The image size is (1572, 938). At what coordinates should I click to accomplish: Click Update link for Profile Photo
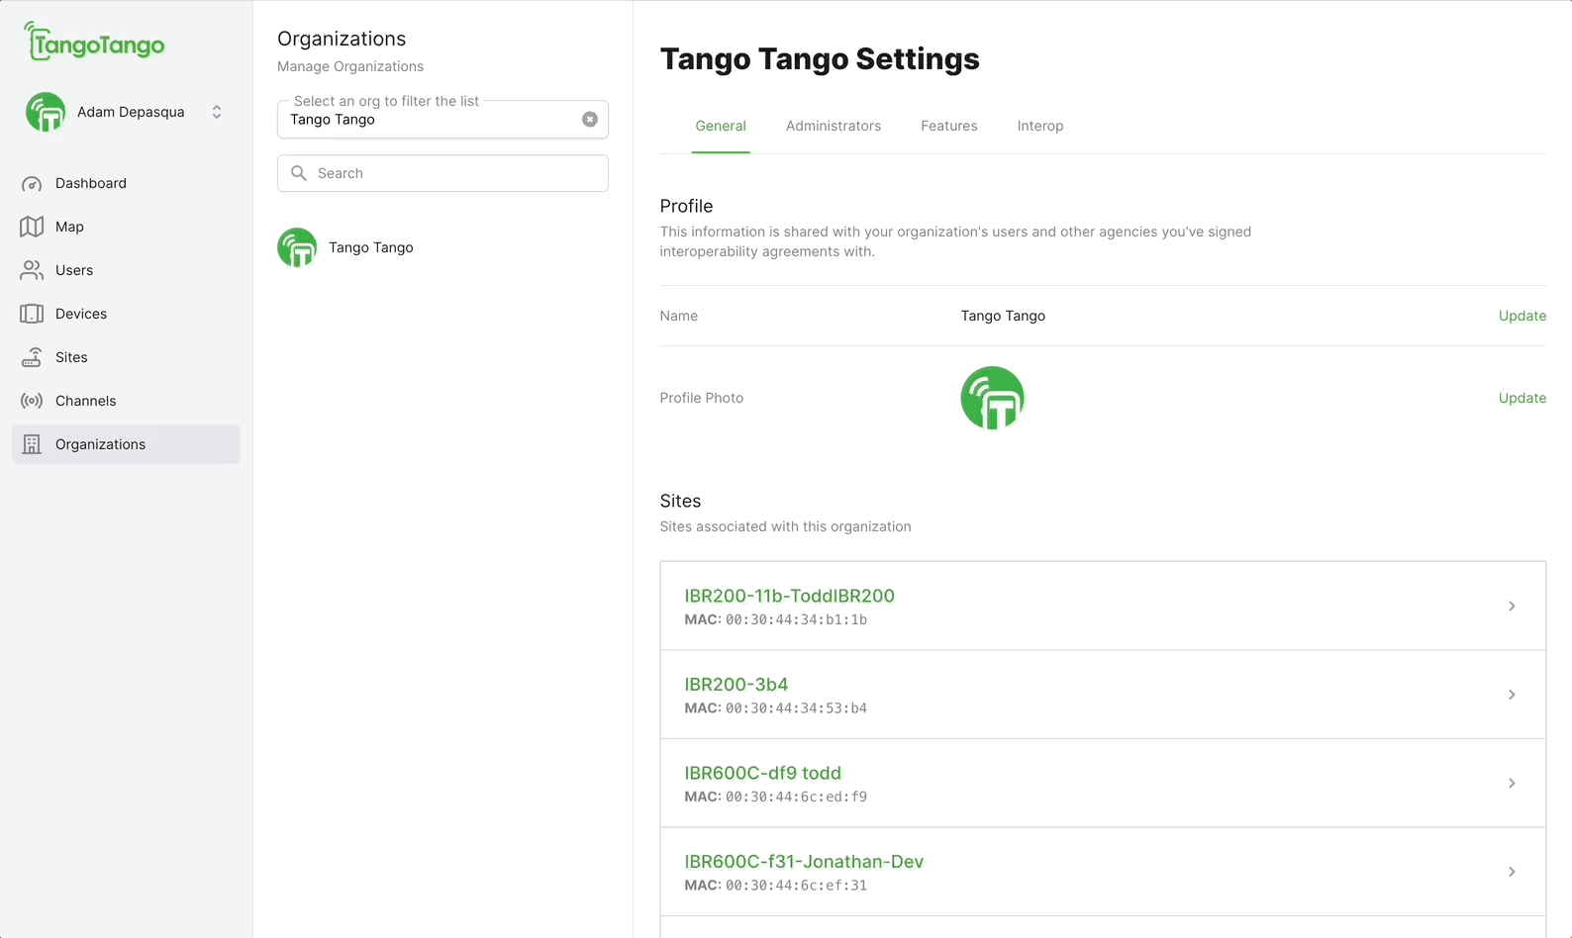pos(1523,398)
